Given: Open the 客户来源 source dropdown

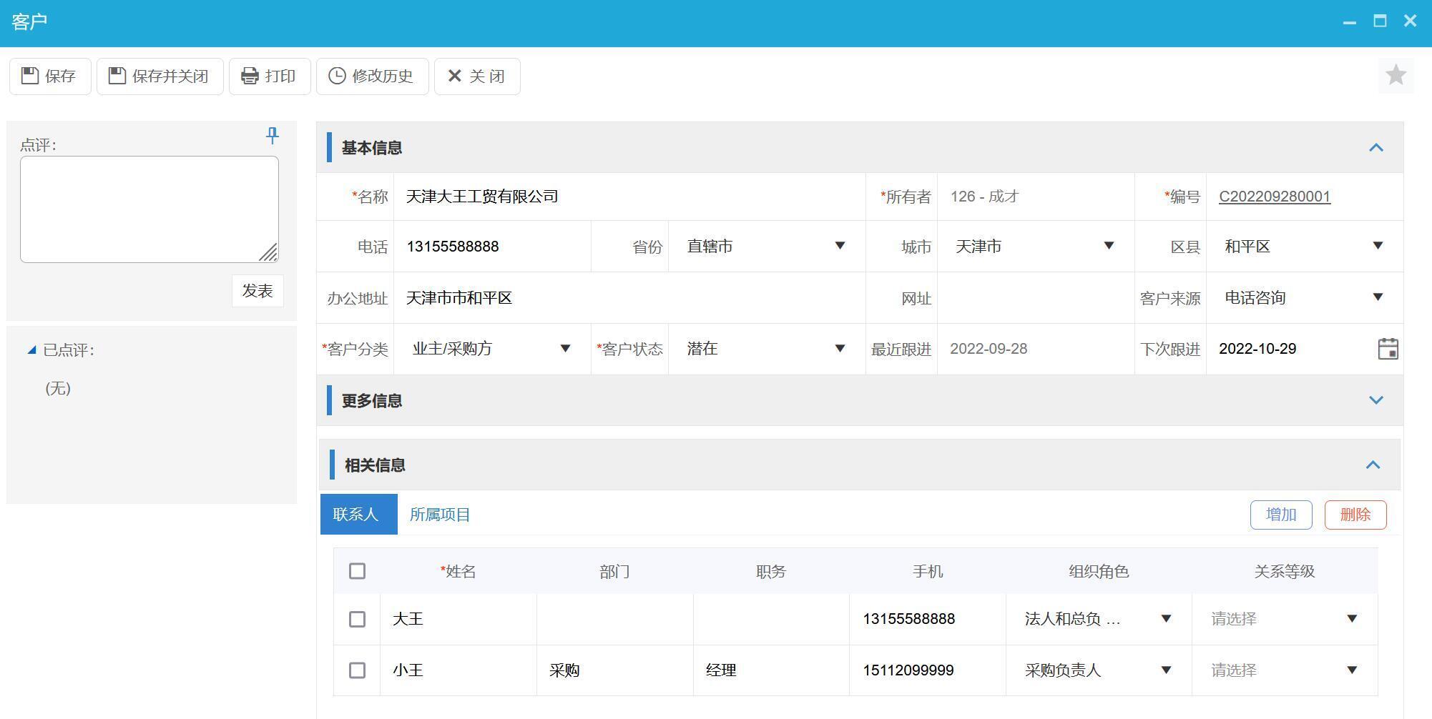Looking at the screenshot, I should (x=1379, y=297).
